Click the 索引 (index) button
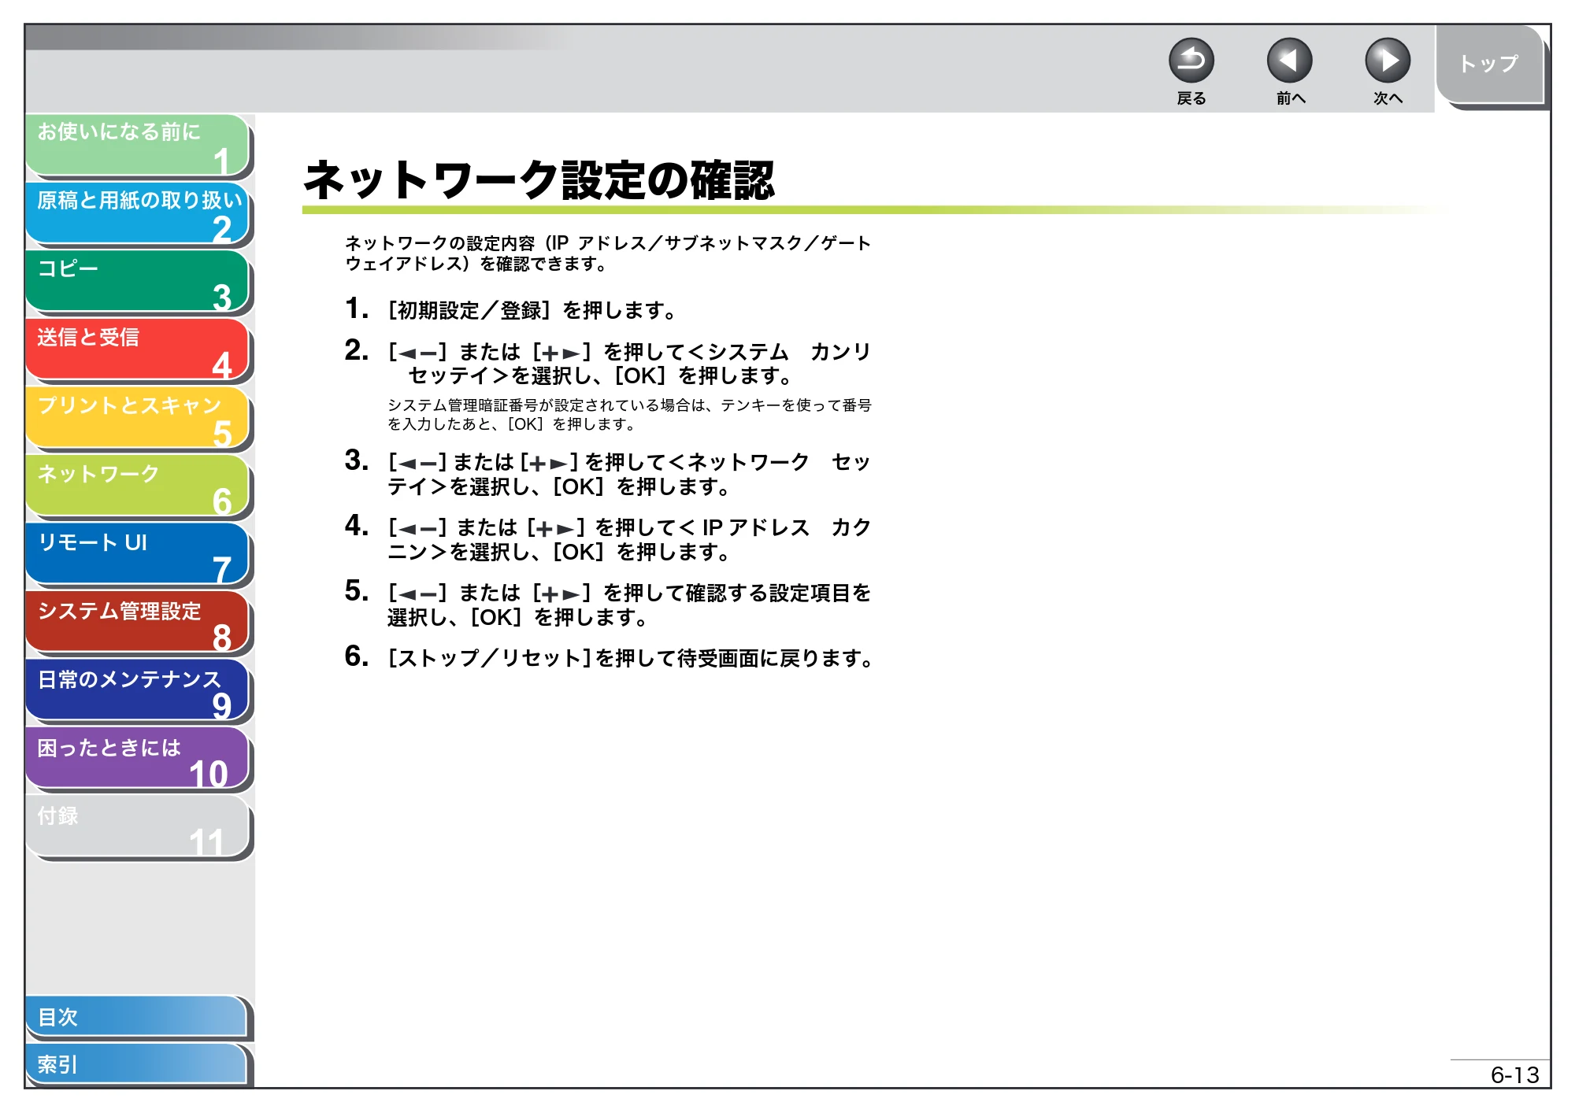The height and width of the screenshot is (1113, 1575). (x=138, y=1064)
